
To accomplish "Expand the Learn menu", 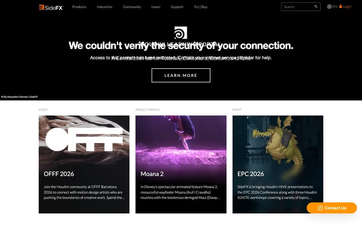I will pyautogui.click(x=156, y=7).
